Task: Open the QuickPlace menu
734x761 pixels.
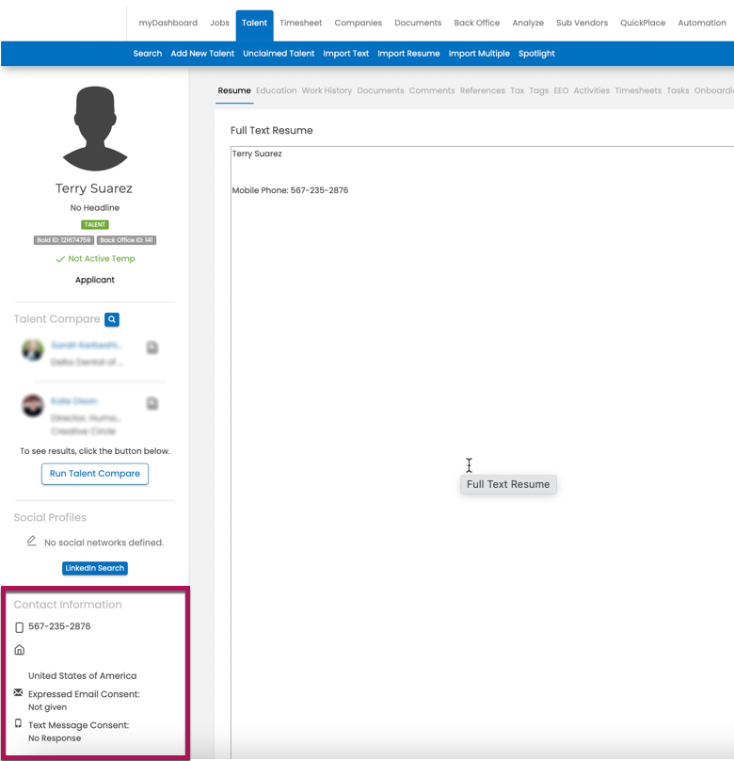Action: tap(643, 23)
